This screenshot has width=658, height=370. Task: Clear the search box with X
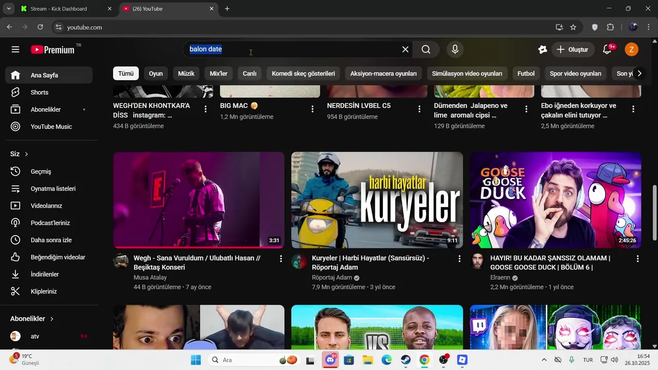pyautogui.click(x=405, y=49)
